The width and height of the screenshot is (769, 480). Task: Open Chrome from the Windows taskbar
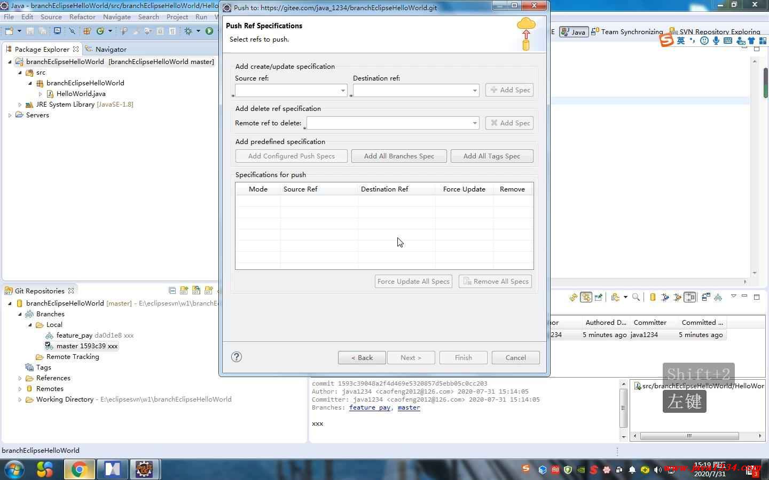pos(79,469)
